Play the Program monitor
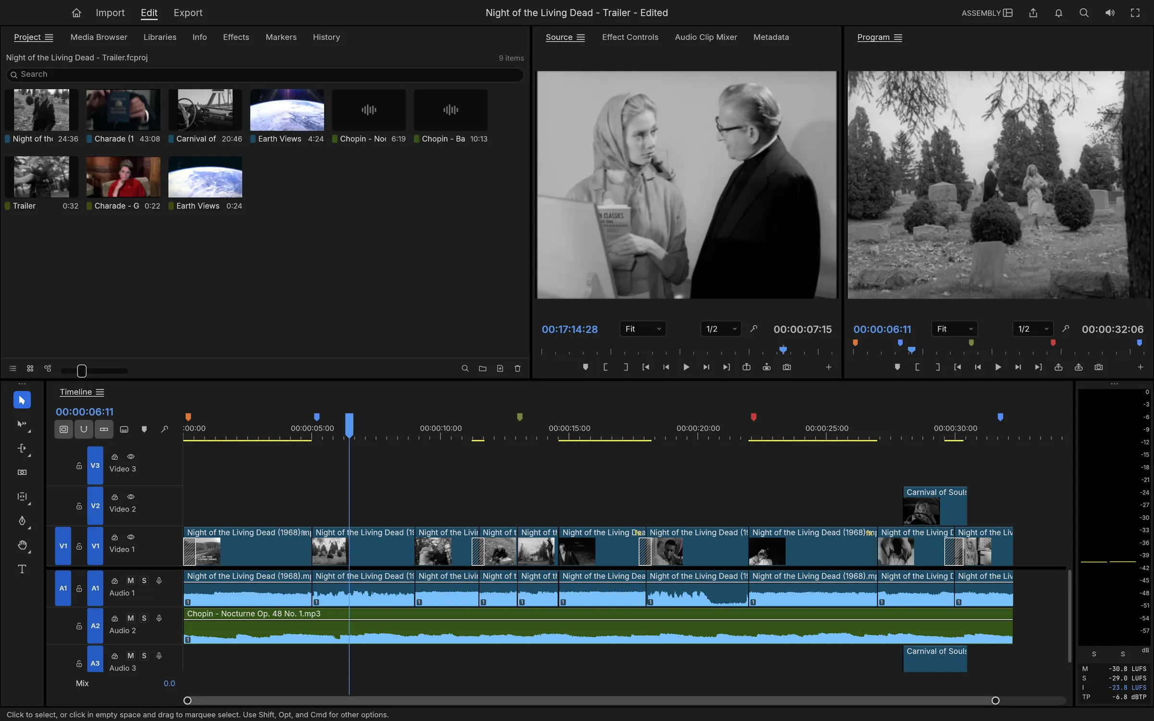The width and height of the screenshot is (1154, 721). coord(998,367)
